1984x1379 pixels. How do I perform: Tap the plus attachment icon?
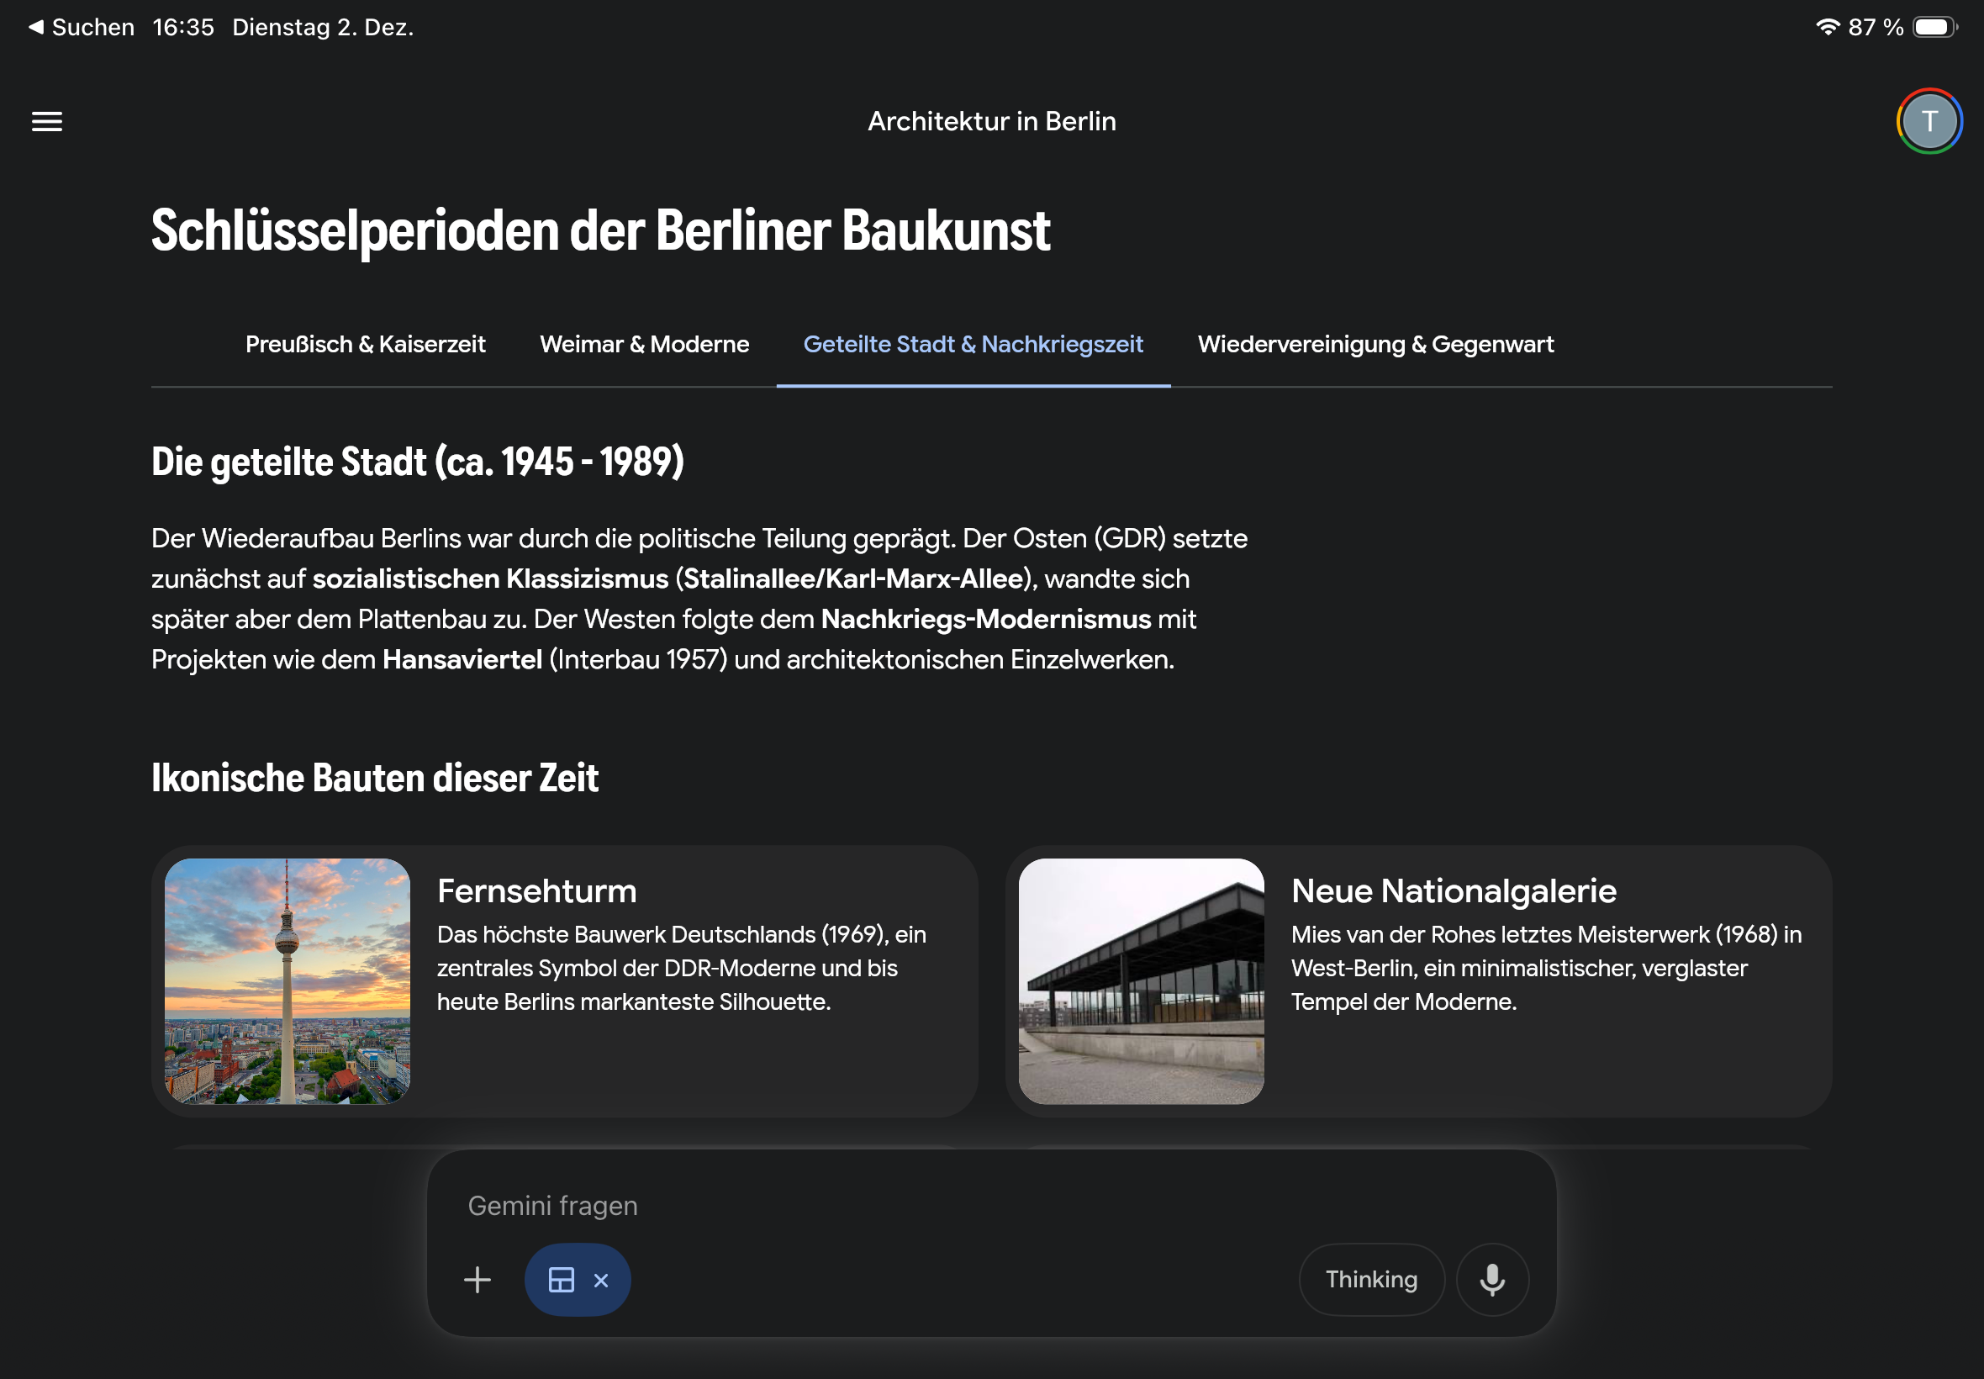(477, 1280)
